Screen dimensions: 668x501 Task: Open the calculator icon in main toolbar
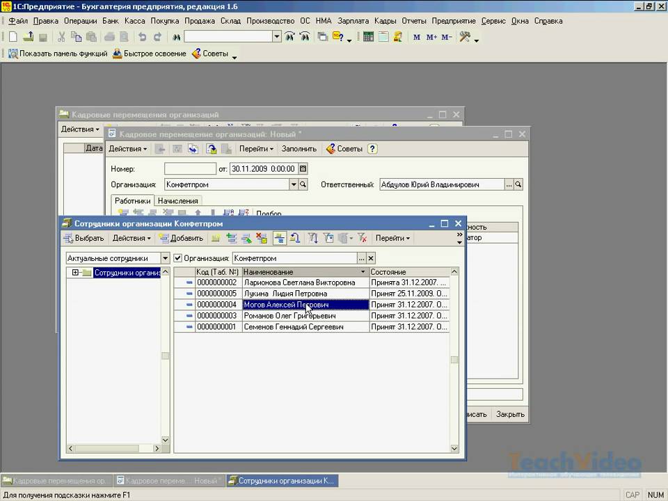click(369, 37)
